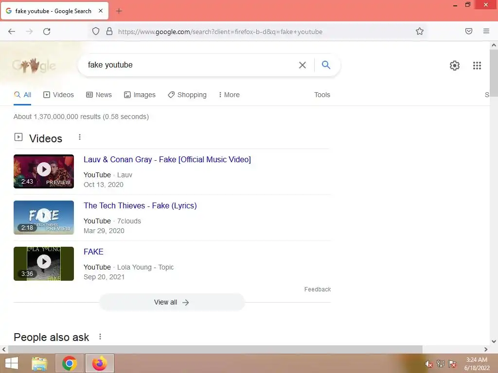The width and height of the screenshot is (498, 373).
Task: Click the scroll left arrow
Action: pos(4,349)
